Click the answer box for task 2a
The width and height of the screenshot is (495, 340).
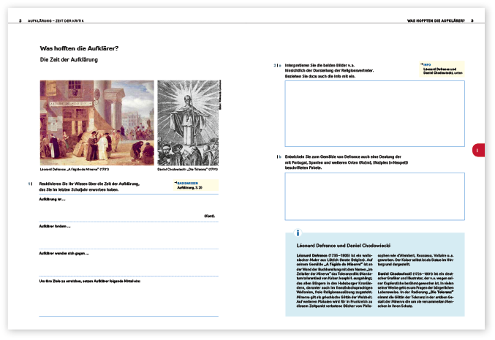click(x=374, y=113)
